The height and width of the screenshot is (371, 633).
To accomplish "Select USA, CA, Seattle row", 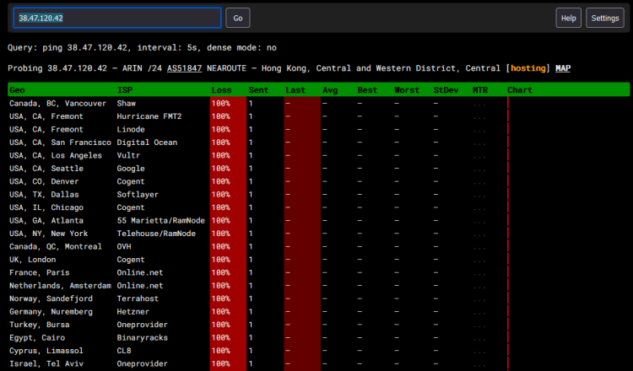I will (318, 168).
